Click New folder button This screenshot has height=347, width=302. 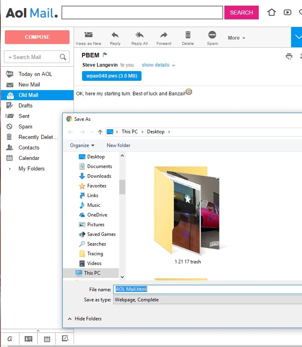pos(118,145)
